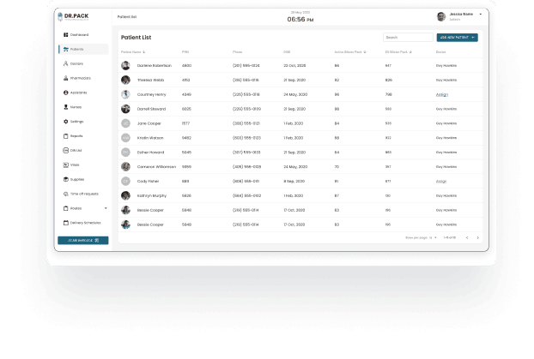This screenshot has height=359, width=534.
Task: Click the Assistants icon in sidebar
Action: coord(66,93)
